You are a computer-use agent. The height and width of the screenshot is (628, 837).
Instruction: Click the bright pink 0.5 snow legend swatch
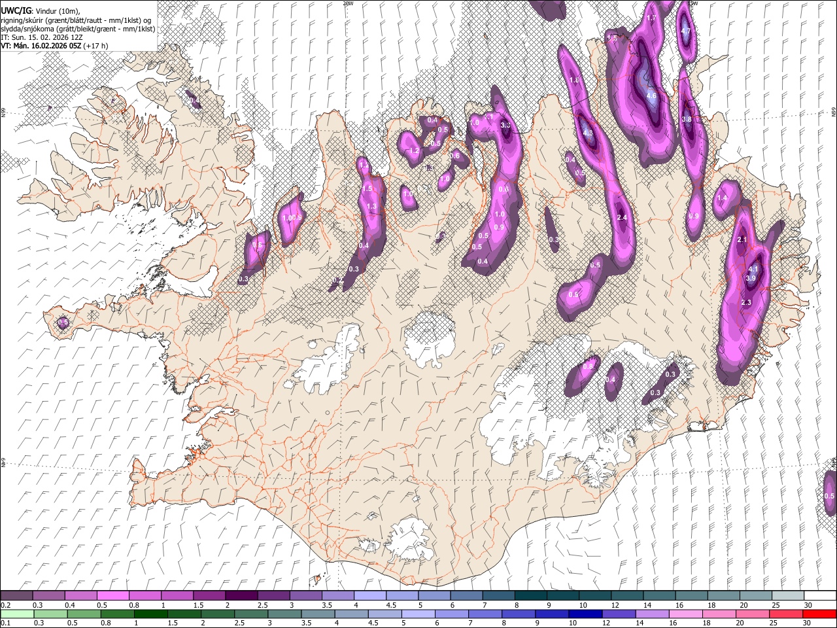tap(112, 595)
